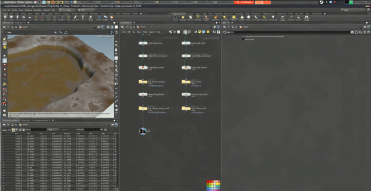Pick the green swatch in the color palette
Screen dimensions: 371x191
(x=208, y=186)
